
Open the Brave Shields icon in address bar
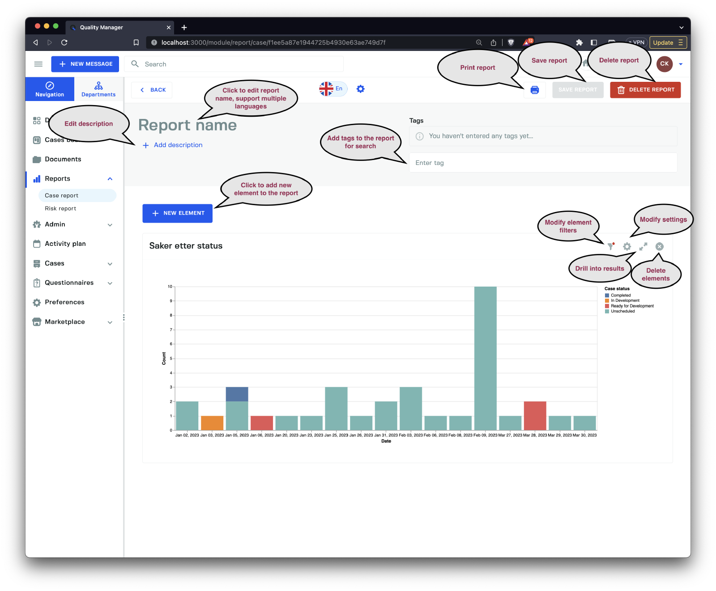click(511, 42)
